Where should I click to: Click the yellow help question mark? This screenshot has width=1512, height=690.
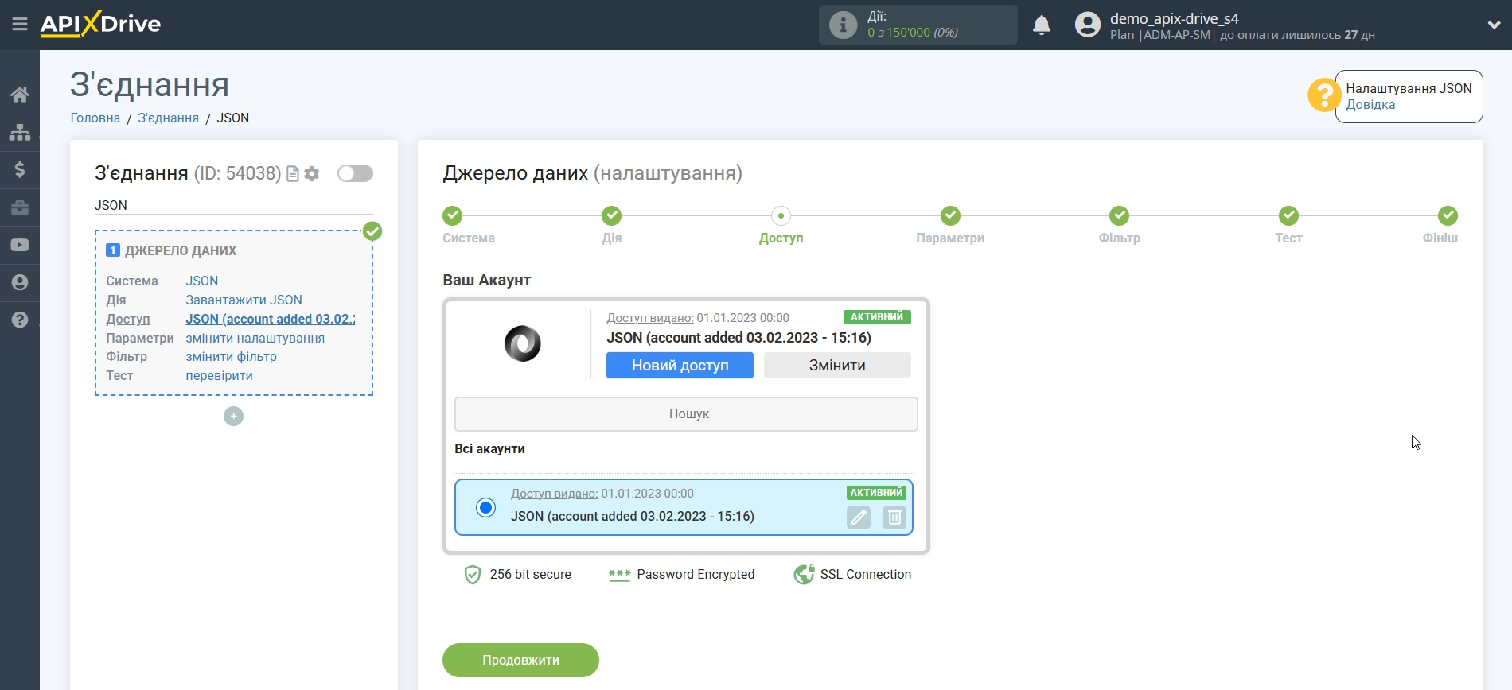[1324, 95]
